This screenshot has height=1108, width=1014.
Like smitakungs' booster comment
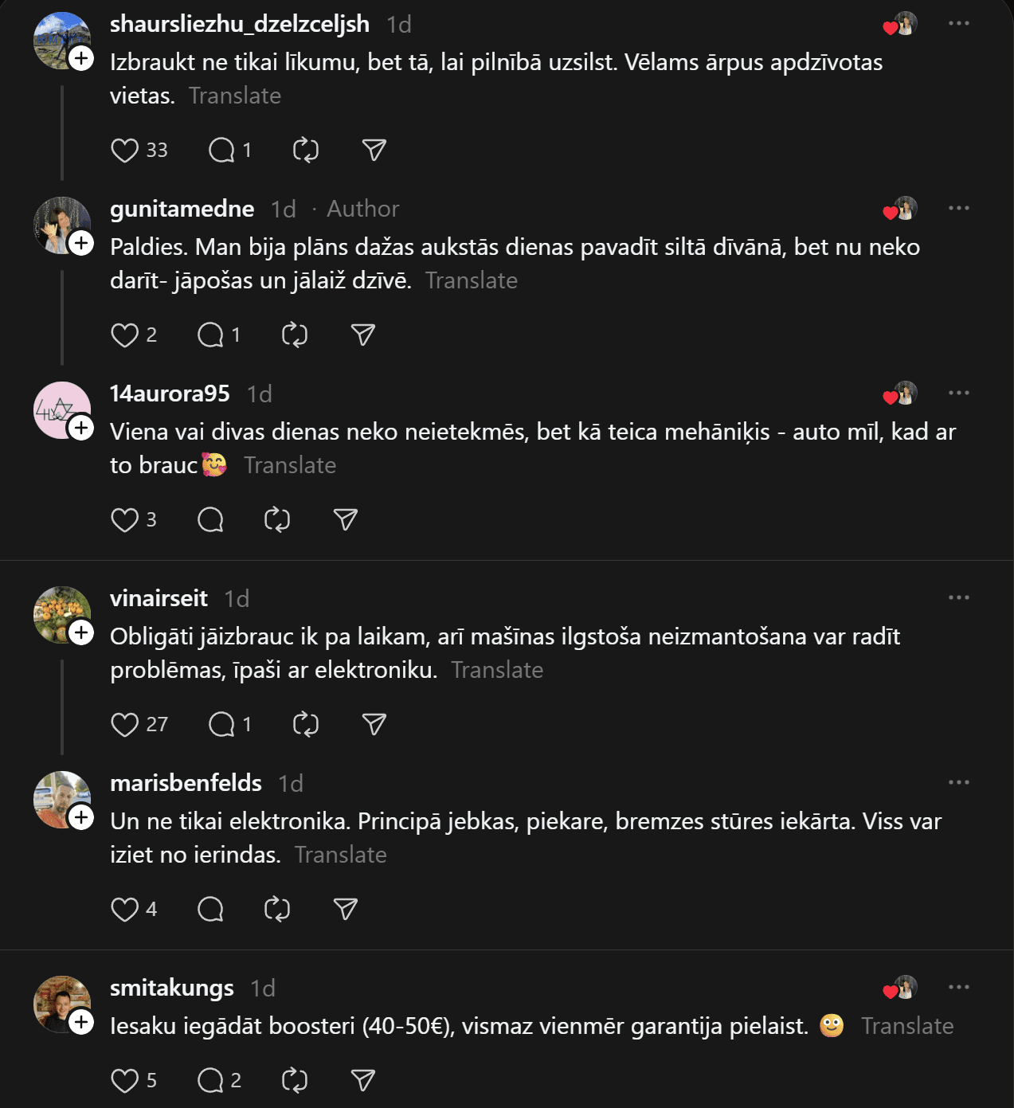click(x=125, y=1080)
